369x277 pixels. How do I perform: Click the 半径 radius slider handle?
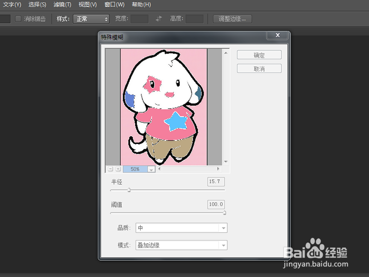[x=129, y=190]
